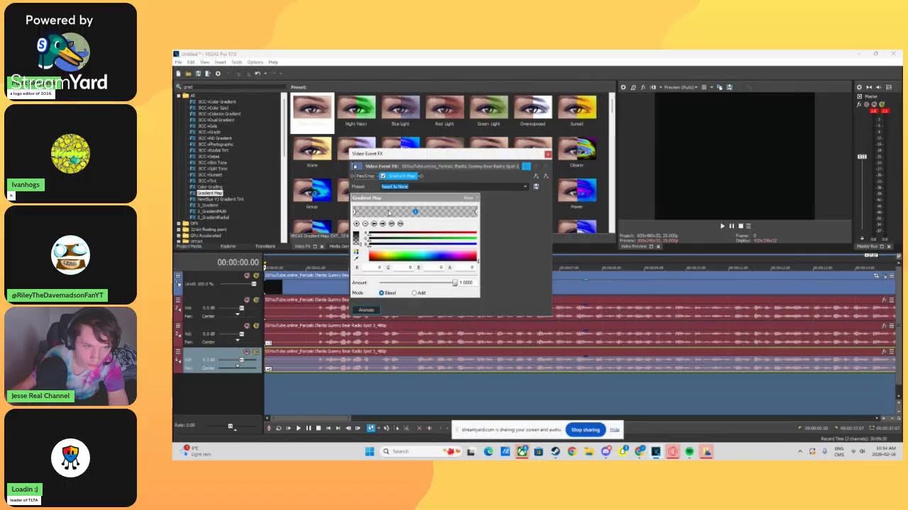This screenshot has width=908, height=510.
Task: Click the Save project icon in VEGAS toolbar
Action: coord(198,74)
